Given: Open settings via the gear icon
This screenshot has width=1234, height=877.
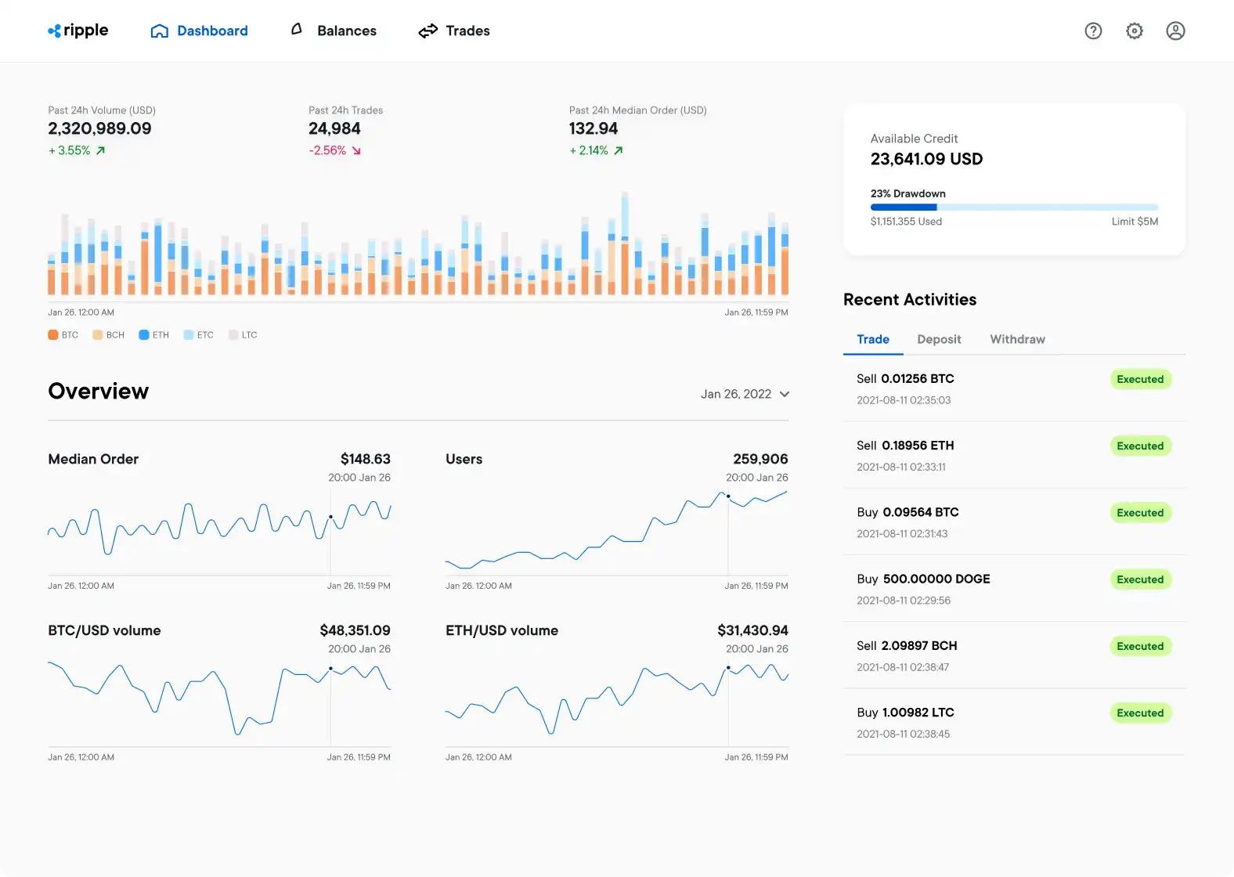Looking at the screenshot, I should [x=1134, y=31].
